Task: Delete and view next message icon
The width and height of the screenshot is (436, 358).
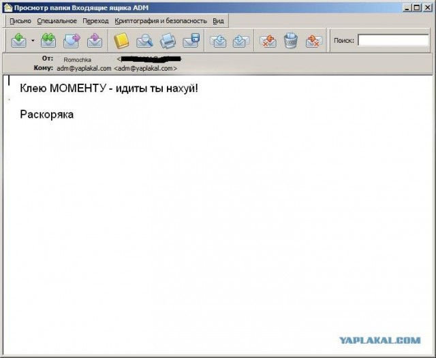Action: 314,41
